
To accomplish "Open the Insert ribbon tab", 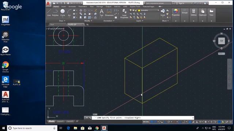I will coord(63,7).
